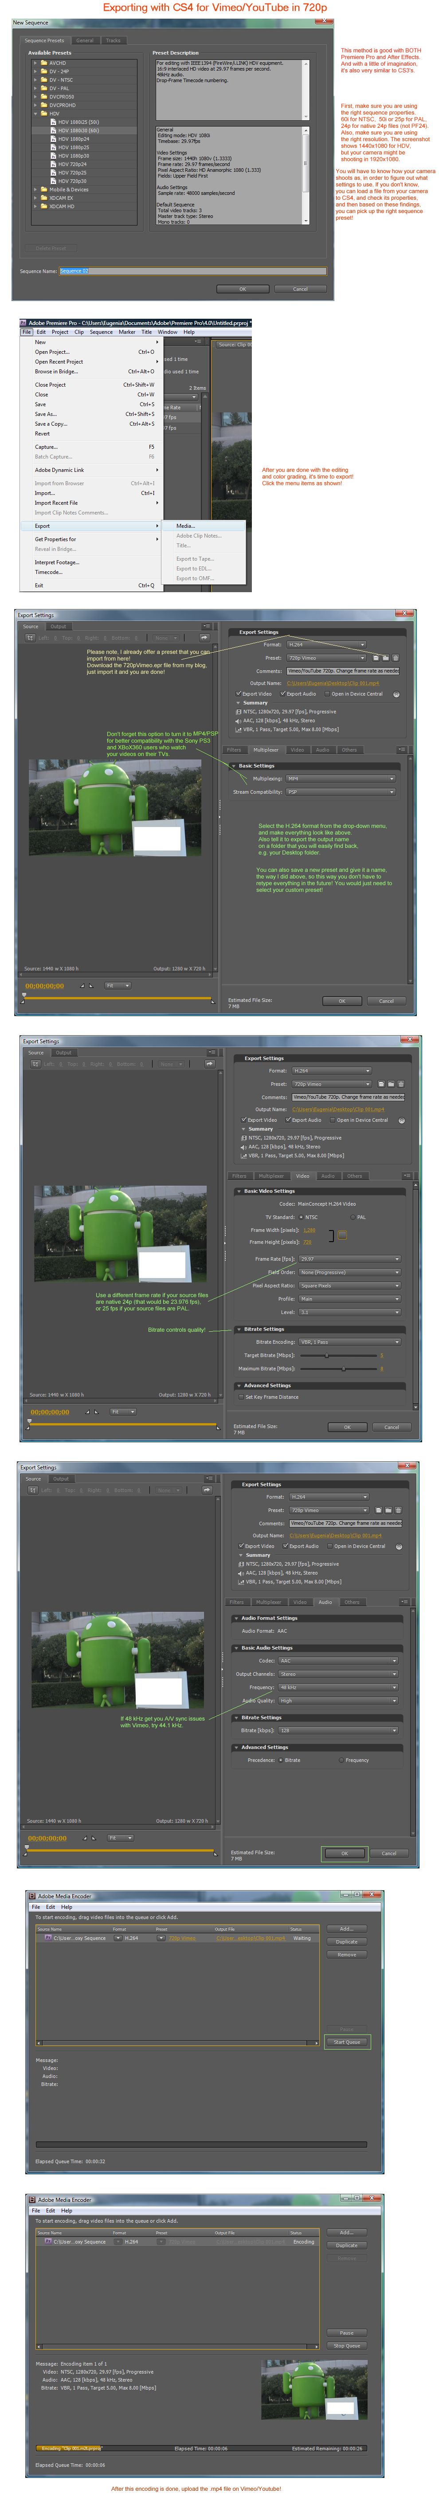
Task: Click the crop icon in the Video-tab Export Settings window
Action: click(x=35, y=1064)
